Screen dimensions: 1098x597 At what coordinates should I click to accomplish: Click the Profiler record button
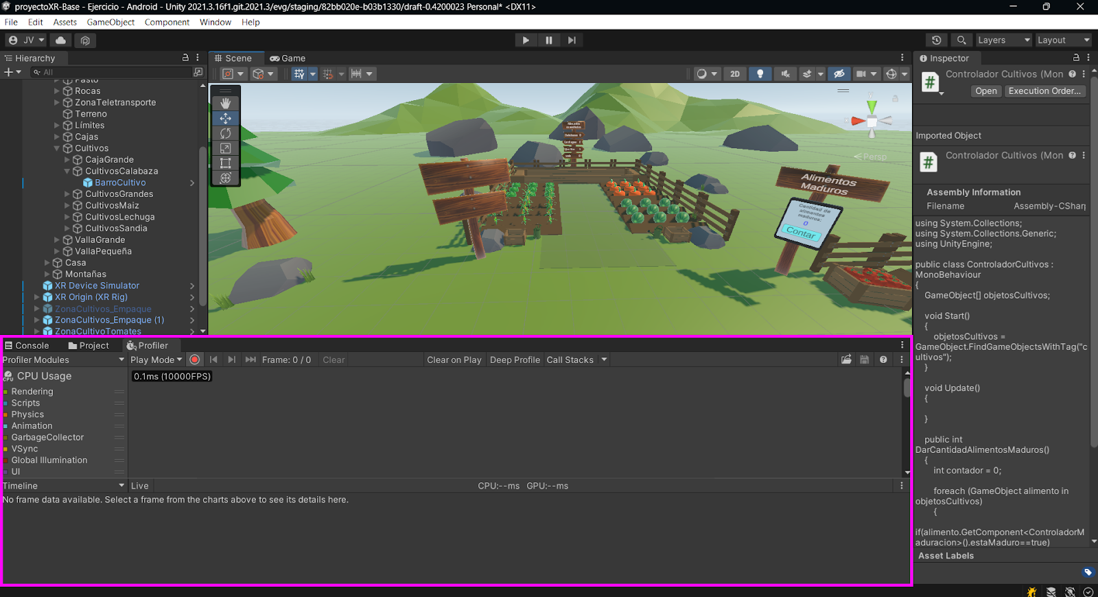click(x=195, y=360)
